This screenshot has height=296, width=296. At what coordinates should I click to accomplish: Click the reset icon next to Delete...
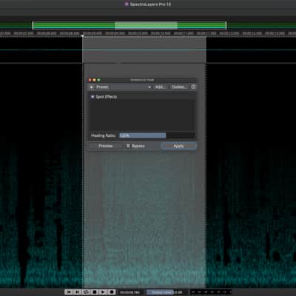point(193,87)
